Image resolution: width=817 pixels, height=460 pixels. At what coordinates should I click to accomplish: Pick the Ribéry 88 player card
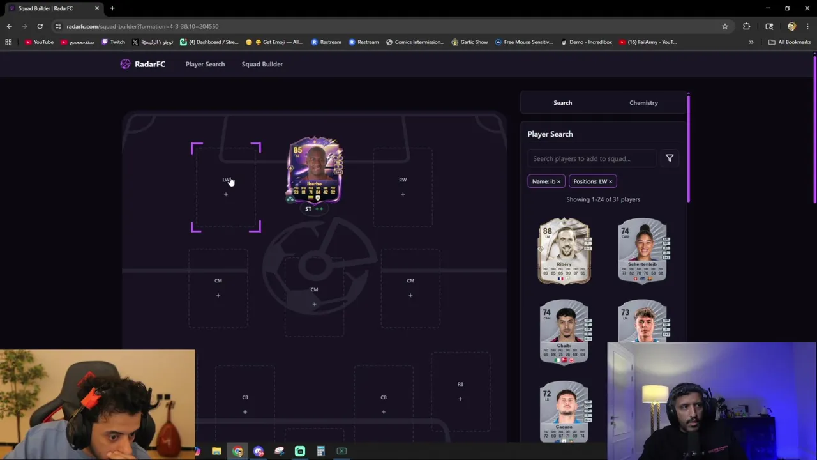[x=564, y=250]
